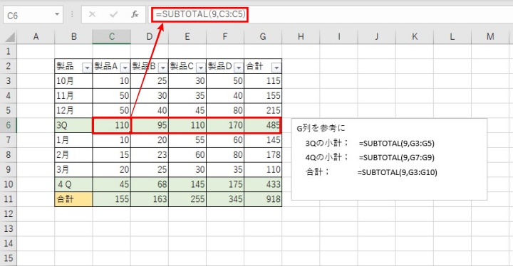Click the 2月 cell
This screenshot has height=266, width=513.
click(73, 154)
